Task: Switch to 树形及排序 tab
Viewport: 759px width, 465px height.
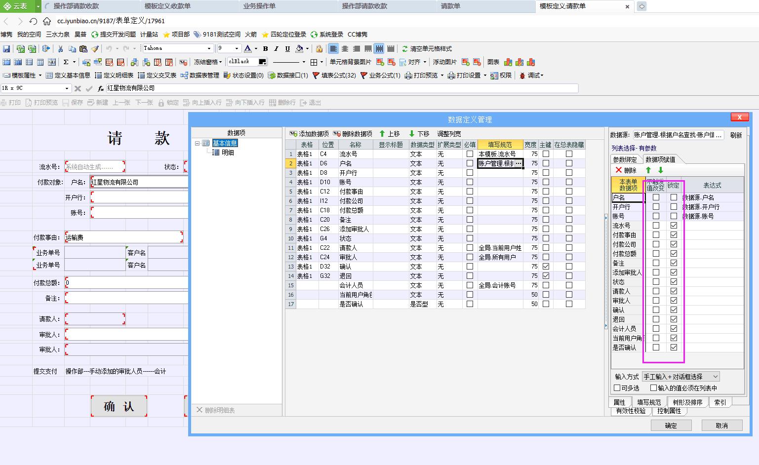Action: click(687, 402)
